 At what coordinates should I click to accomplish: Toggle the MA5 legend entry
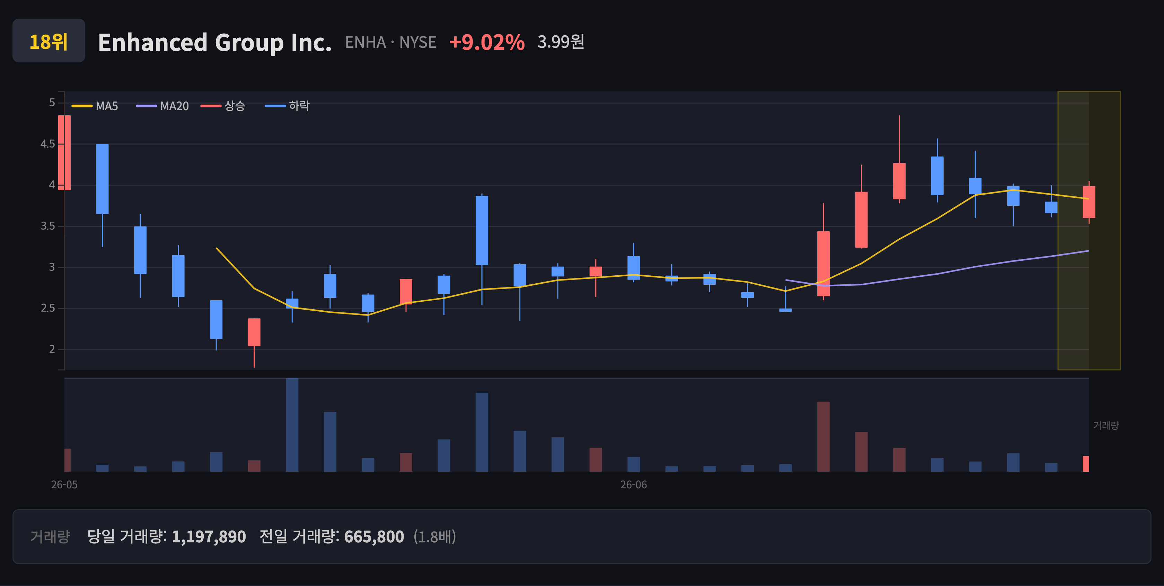[x=95, y=106]
